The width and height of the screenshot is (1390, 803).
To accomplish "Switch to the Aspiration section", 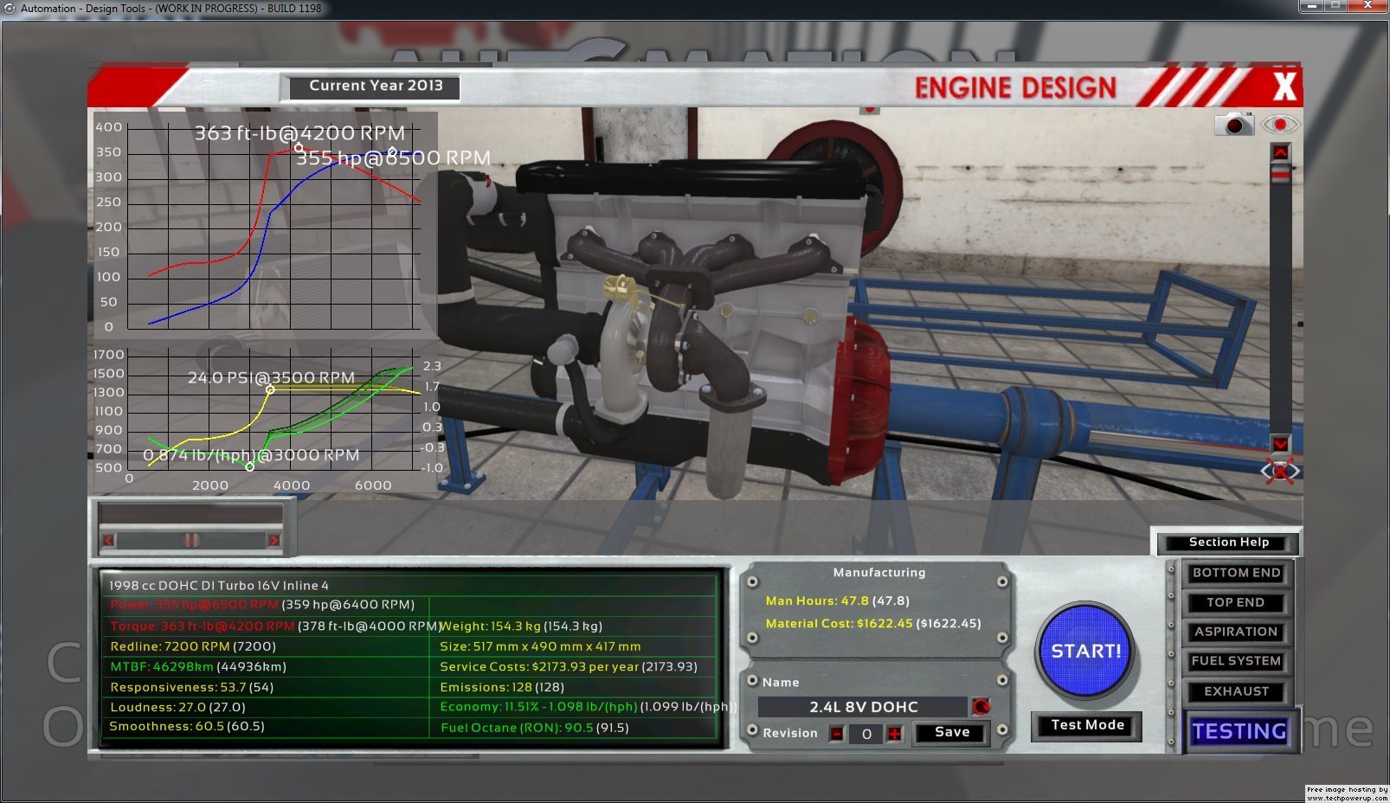I will (x=1236, y=632).
